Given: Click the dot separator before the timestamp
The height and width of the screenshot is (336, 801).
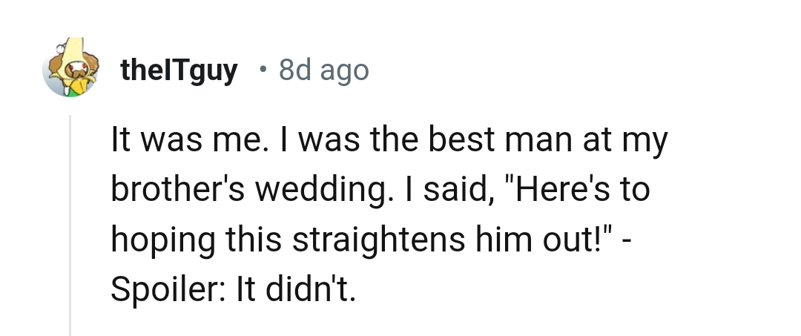Looking at the screenshot, I should tap(263, 69).
